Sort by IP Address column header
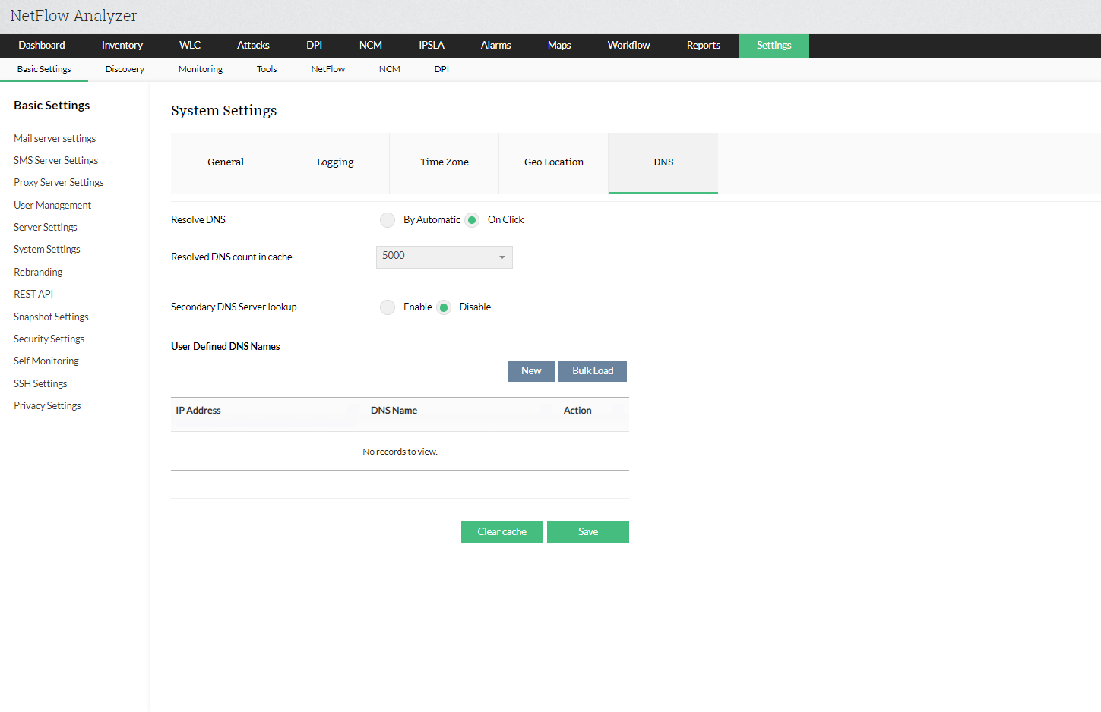The width and height of the screenshot is (1101, 712). tap(198, 411)
